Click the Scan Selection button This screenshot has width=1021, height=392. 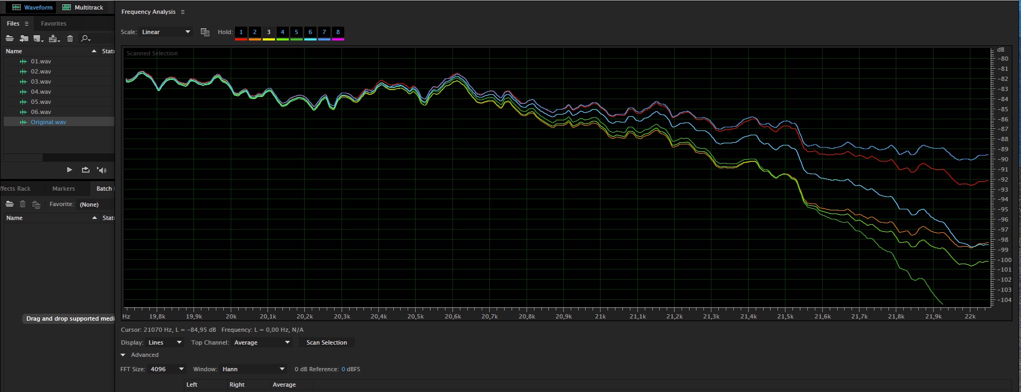pos(326,342)
